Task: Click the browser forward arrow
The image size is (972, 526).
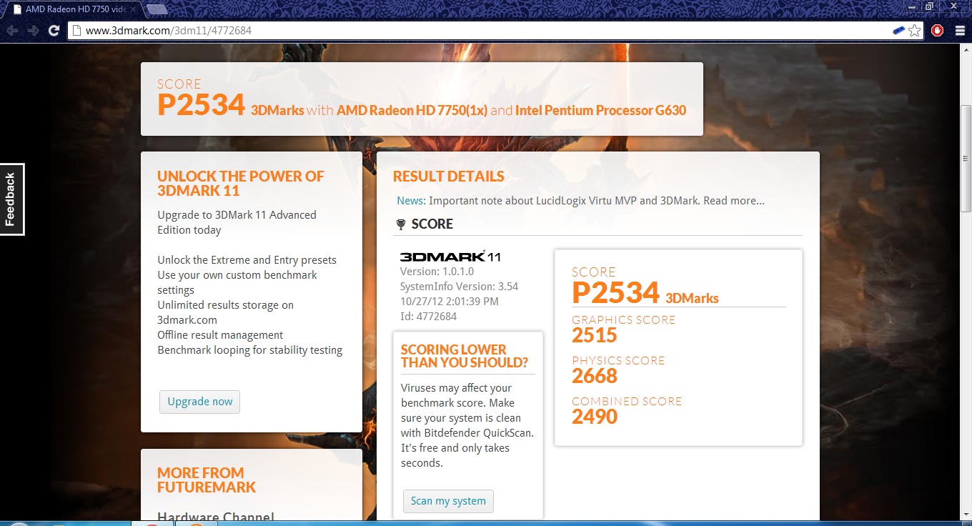Action: tap(33, 30)
